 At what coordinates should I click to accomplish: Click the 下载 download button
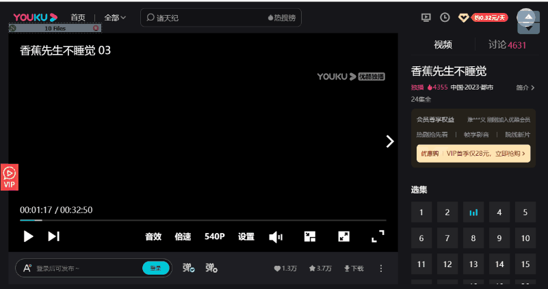[x=354, y=269]
